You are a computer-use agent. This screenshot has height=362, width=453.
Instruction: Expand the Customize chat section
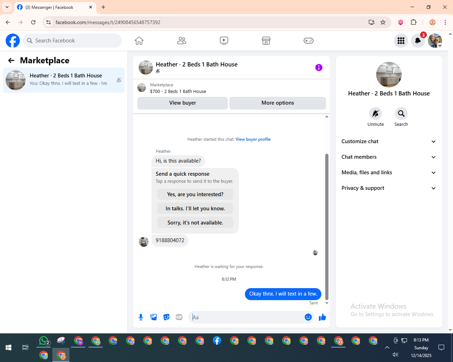(x=389, y=141)
